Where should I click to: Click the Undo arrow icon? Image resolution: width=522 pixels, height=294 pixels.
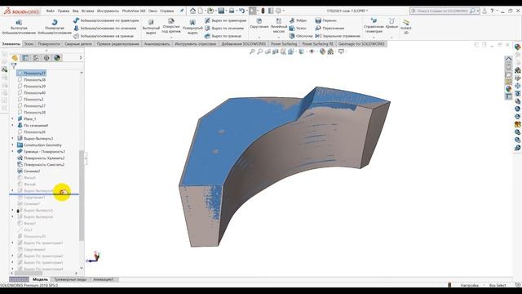point(242,11)
